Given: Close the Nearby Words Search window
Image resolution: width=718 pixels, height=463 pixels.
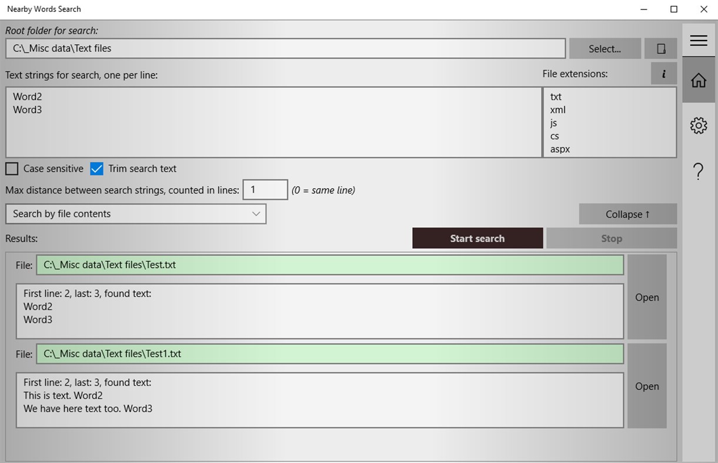Looking at the screenshot, I should [703, 9].
